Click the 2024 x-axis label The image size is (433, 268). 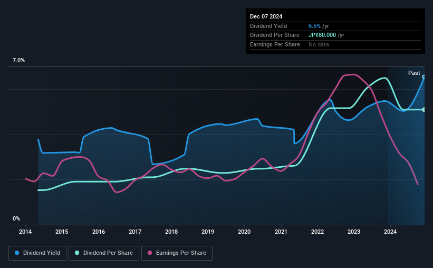(390, 232)
